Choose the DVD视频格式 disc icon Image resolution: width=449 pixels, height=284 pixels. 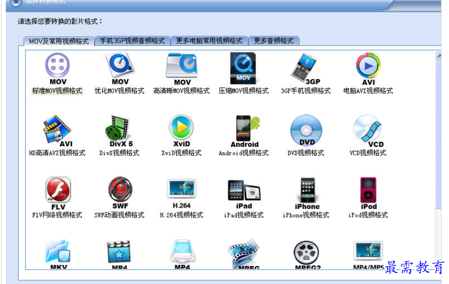point(306,130)
